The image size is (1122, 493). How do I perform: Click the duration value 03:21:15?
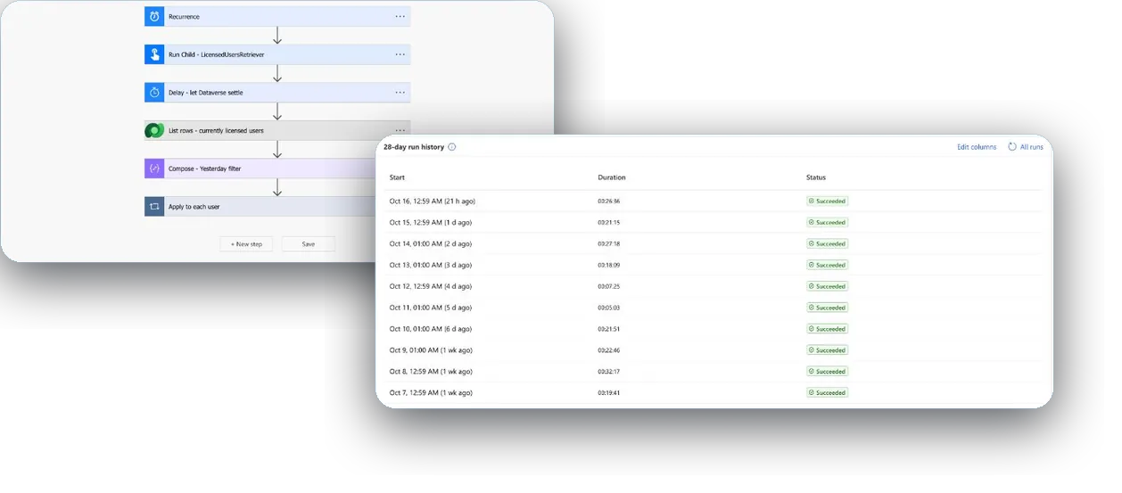[609, 223]
